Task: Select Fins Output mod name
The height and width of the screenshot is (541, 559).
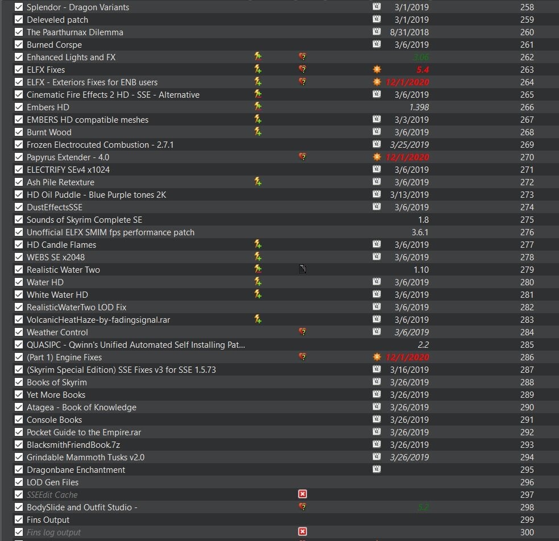Action: click(x=48, y=519)
